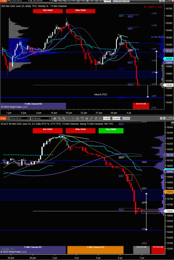This screenshot has width=174, height=260.
Task: Click the FastMA field in lower chart toolbar
Action: click(x=106, y=118)
